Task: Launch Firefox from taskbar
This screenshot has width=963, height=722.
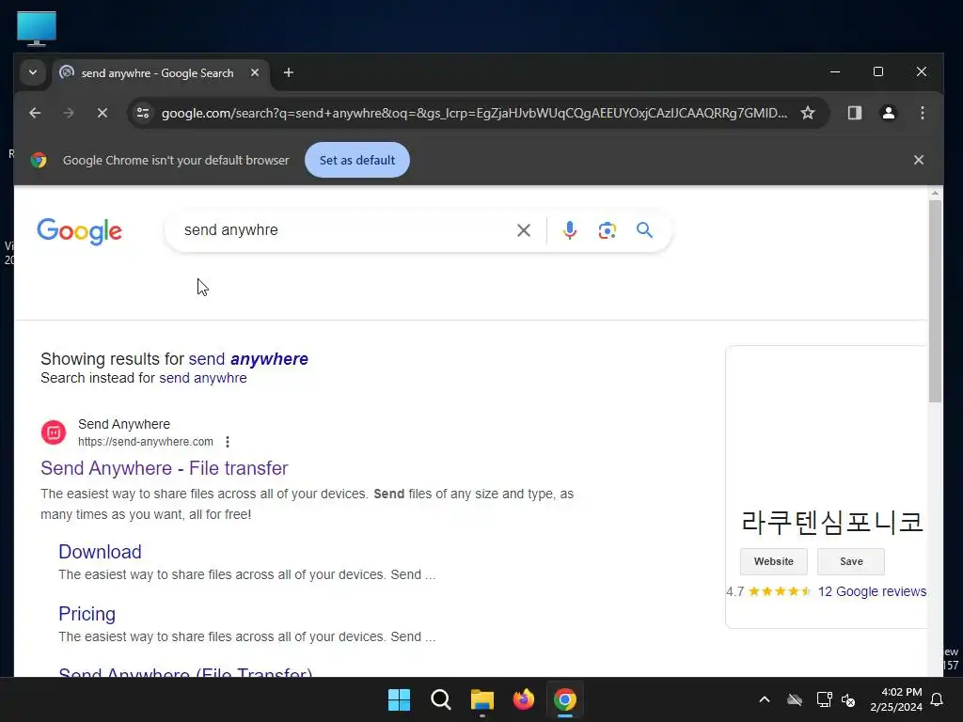Action: (523, 699)
